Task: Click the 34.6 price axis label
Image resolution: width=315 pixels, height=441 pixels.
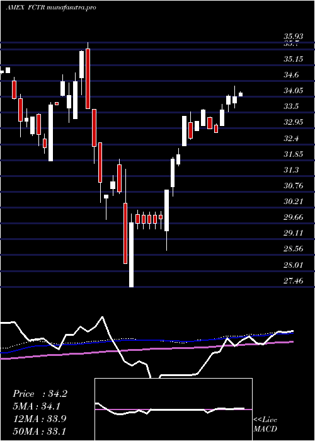Action: (291, 75)
